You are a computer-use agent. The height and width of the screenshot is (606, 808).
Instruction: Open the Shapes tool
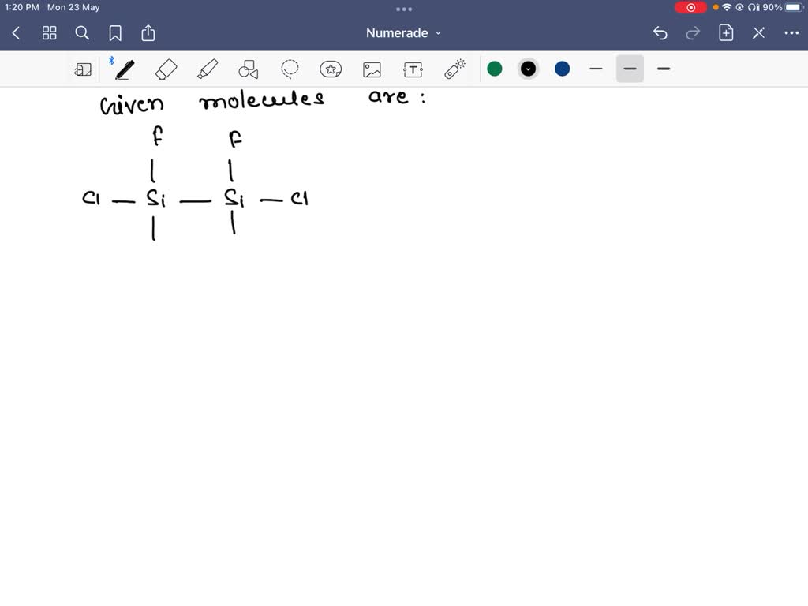point(248,69)
